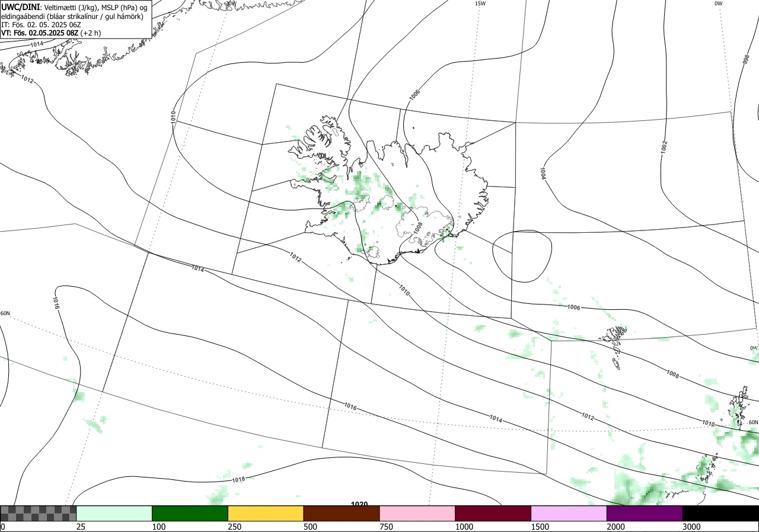
Task: Select the yellow 250–500 legend swatch
Action: pos(266,513)
